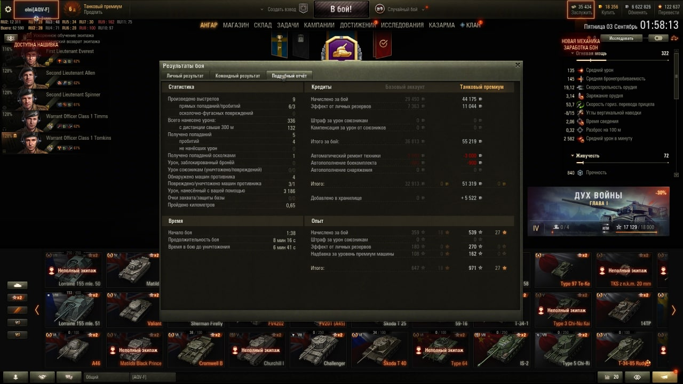Open the settings gear menu

point(8,9)
